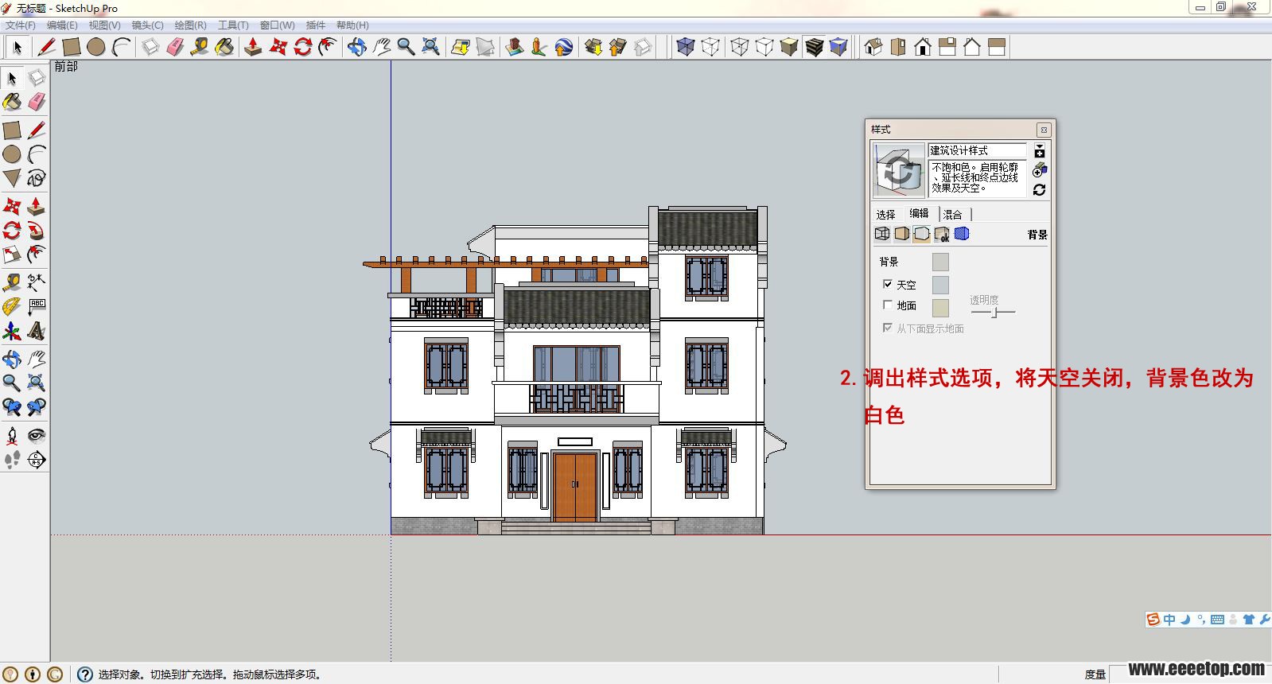Switch to Front view house icon
Viewport: 1272px width, 684px height.
click(x=923, y=47)
